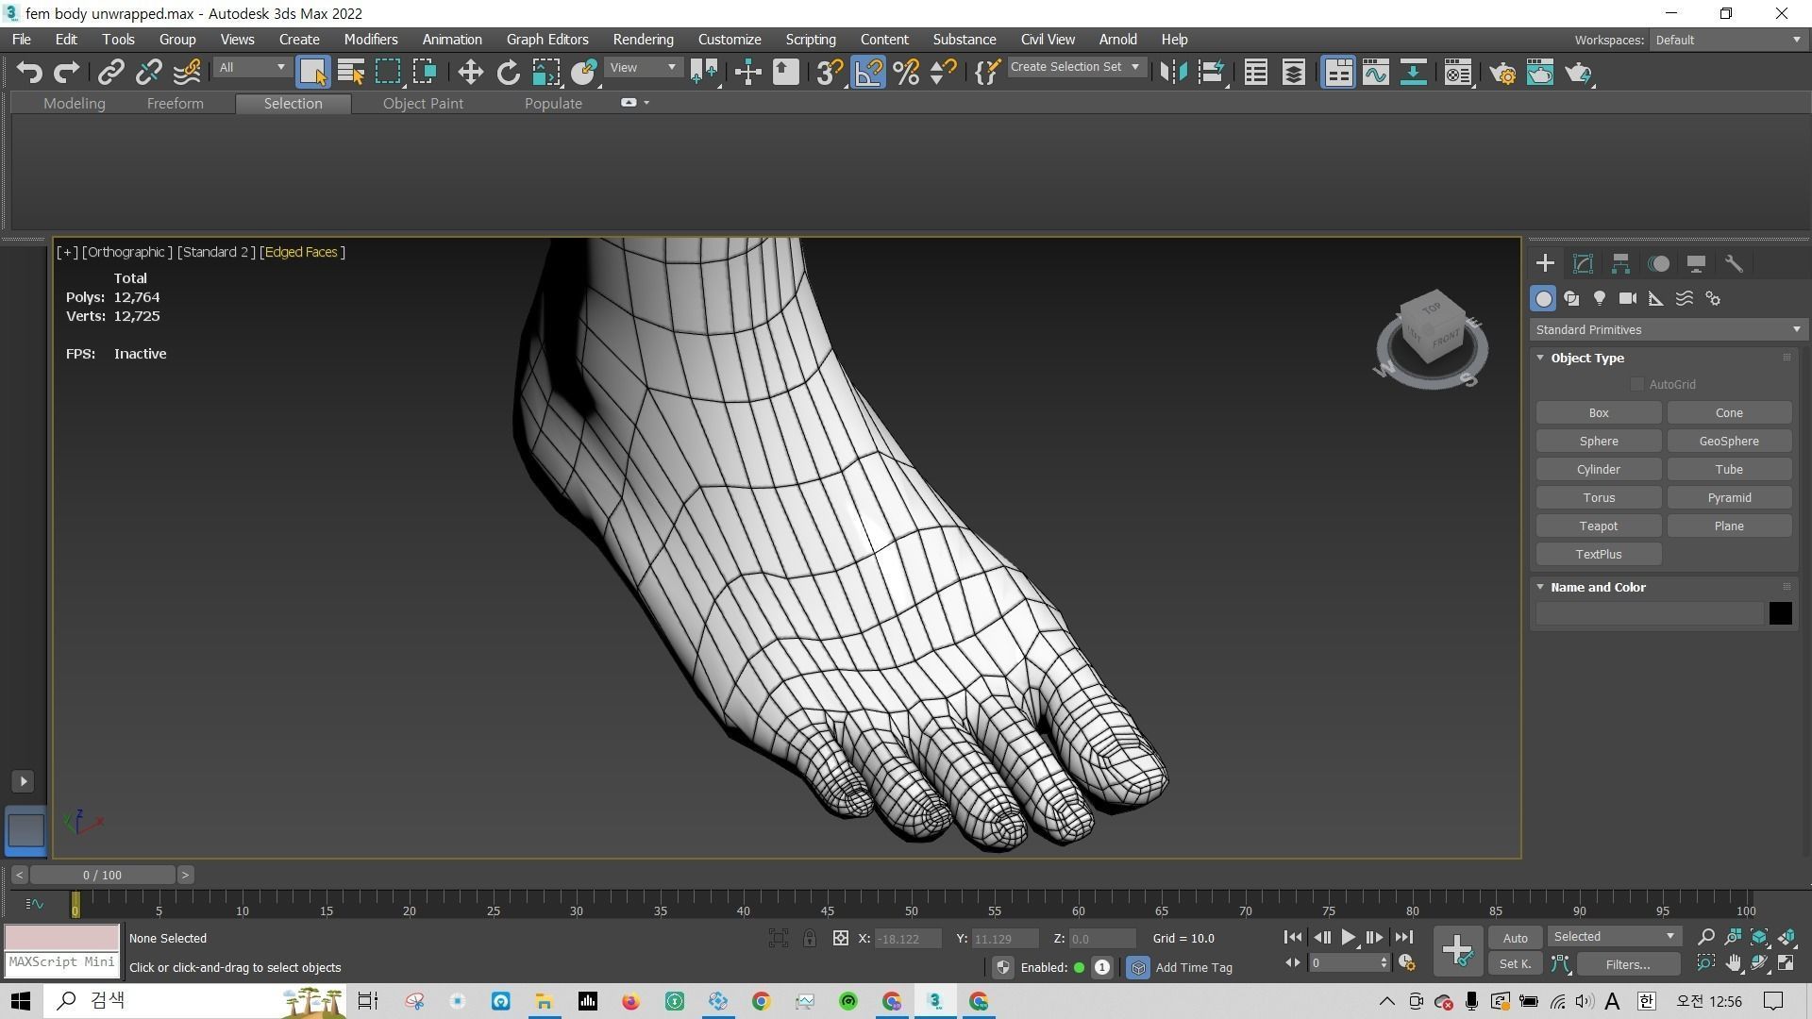Open the Modify panel tab
Screen dimensions: 1812x1019
1583,263
